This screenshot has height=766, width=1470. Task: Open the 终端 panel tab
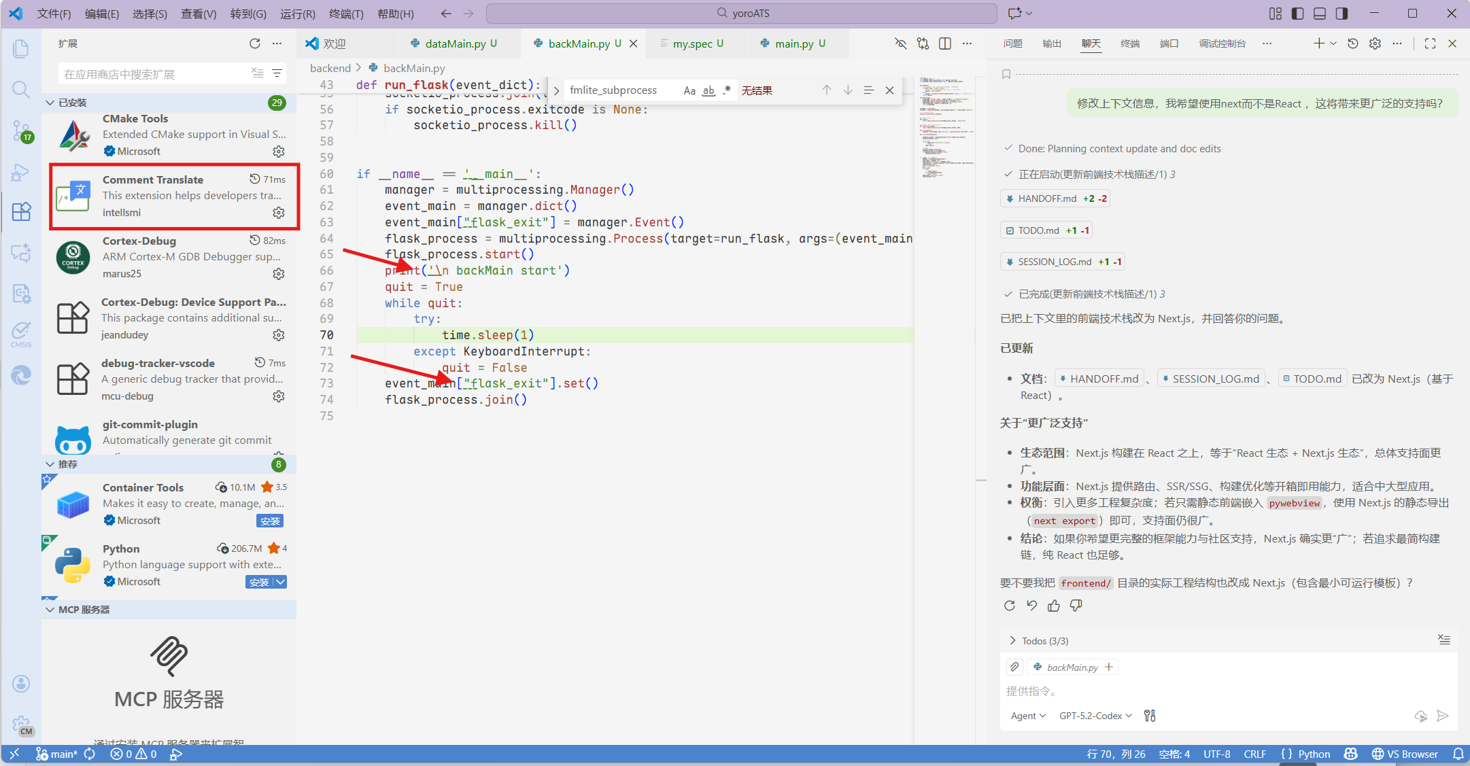[1130, 43]
